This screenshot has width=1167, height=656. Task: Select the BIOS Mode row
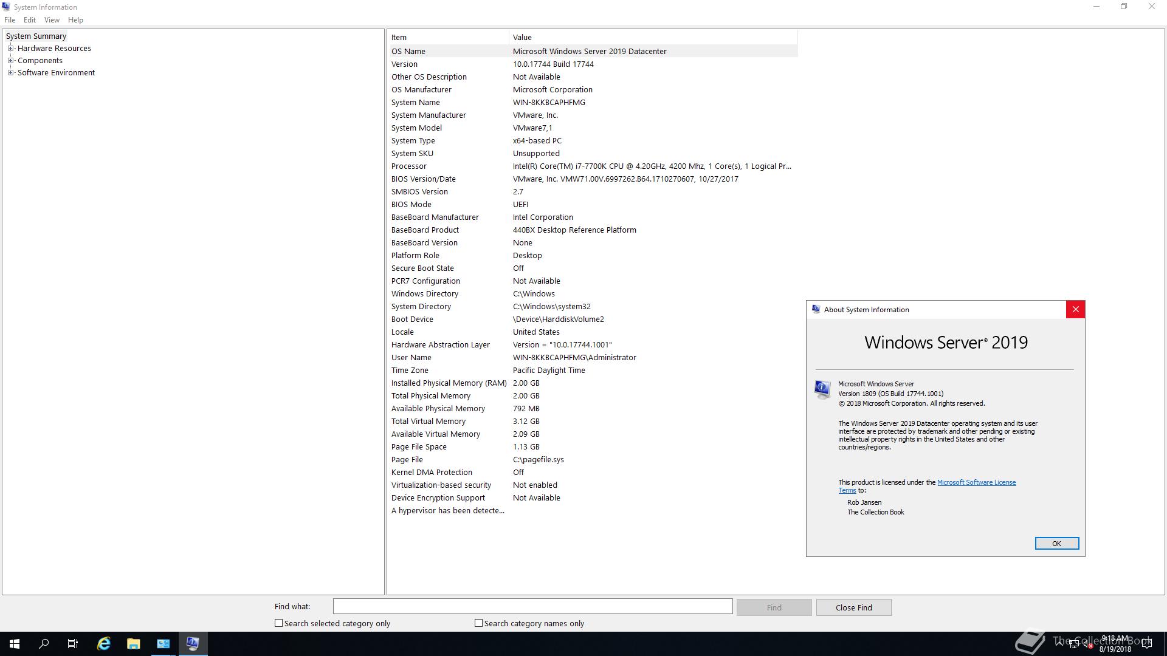593,204
